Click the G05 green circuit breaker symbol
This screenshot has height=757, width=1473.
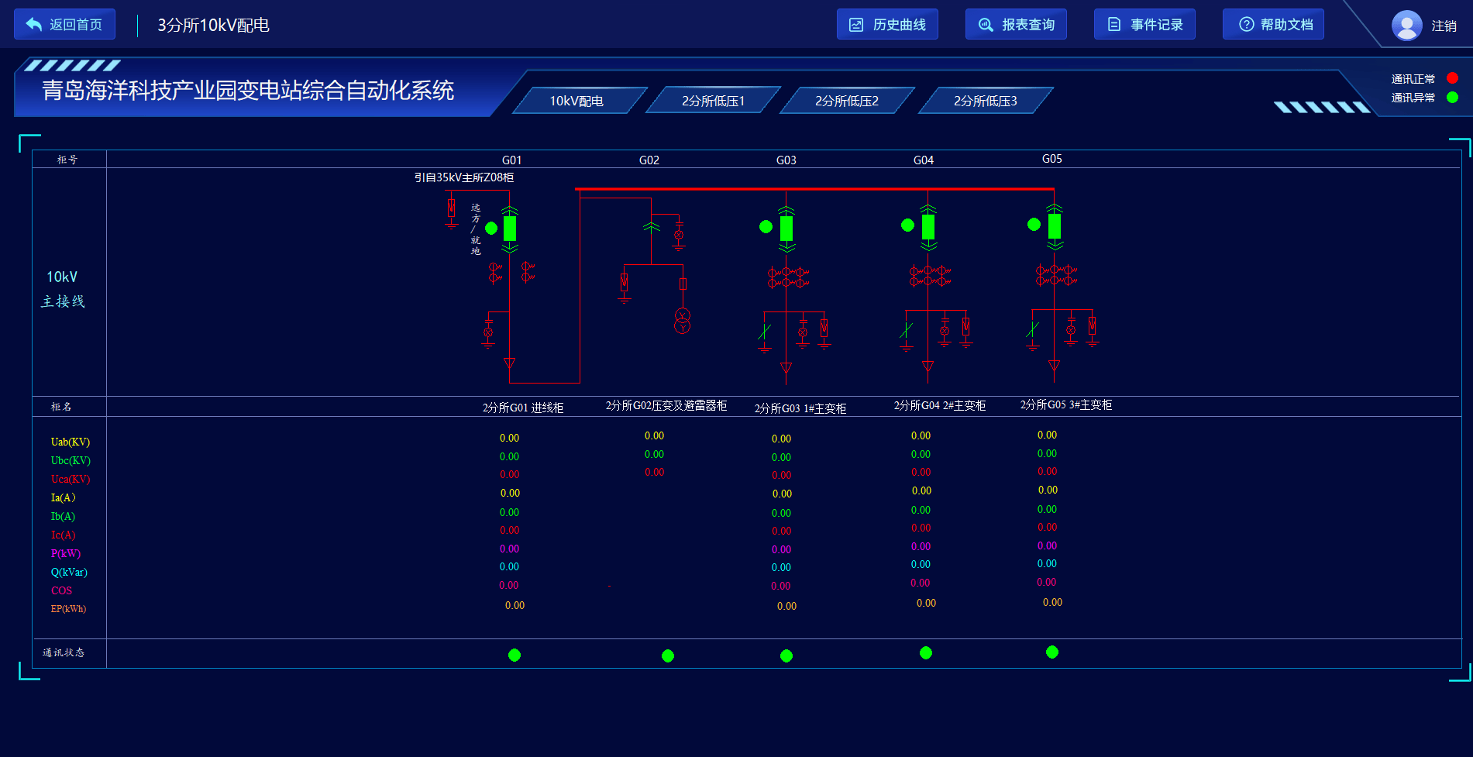tap(1055, 226)
